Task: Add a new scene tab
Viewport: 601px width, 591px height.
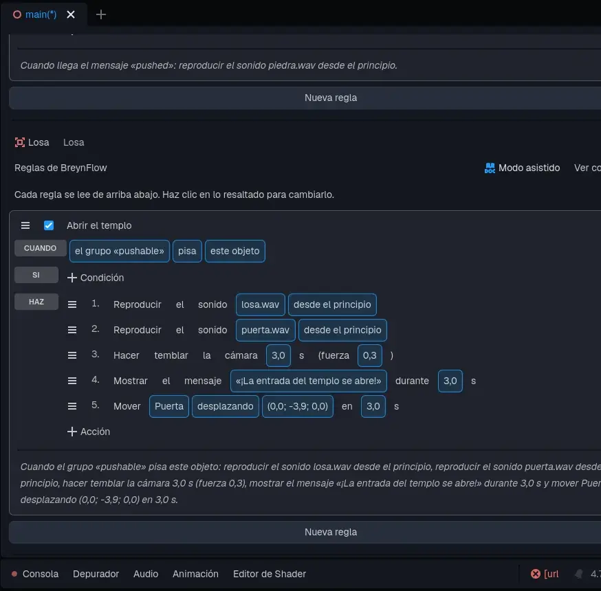Action: [101, 14]
